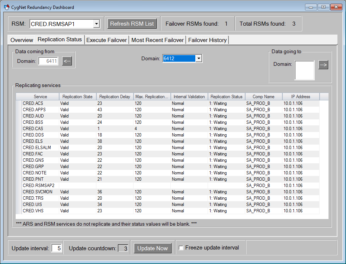346x264 pixels.
Task: Close the CygNet Redundancy Dashboard window
Action: pos(336,7)
